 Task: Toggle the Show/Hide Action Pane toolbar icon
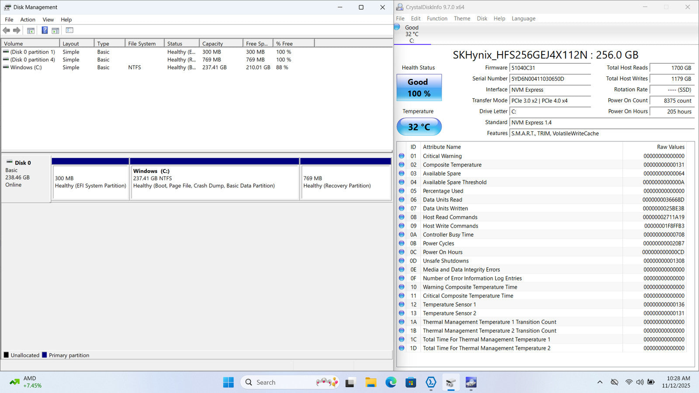pos(55,31)
